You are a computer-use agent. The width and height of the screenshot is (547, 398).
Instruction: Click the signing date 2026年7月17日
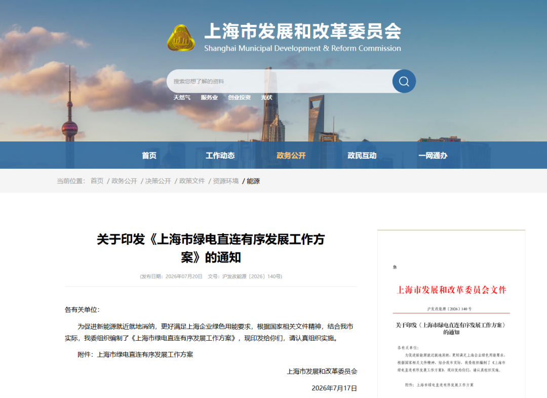[x=334, y=388]
